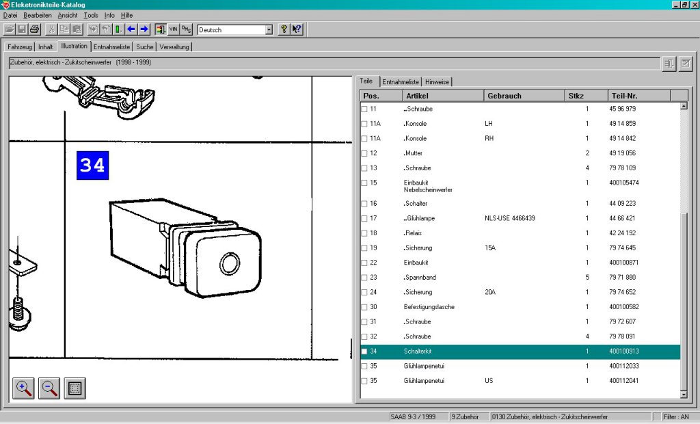
Task: Select checkbox next to 18 Relais
Action: click(364, 233)
